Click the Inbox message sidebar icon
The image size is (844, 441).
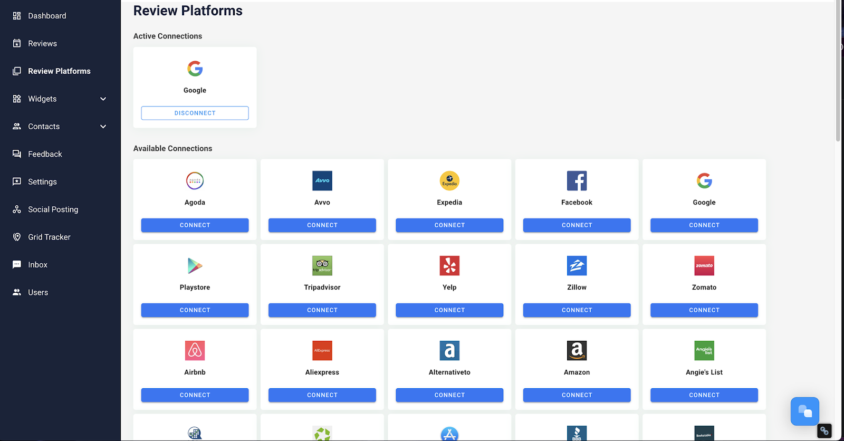(x=17, y=265)
